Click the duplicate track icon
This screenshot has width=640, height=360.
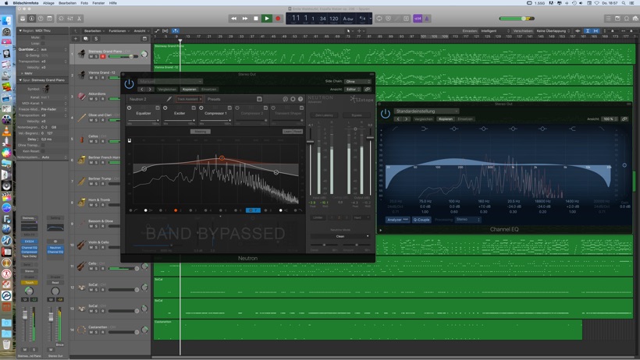tap(86, 39)
